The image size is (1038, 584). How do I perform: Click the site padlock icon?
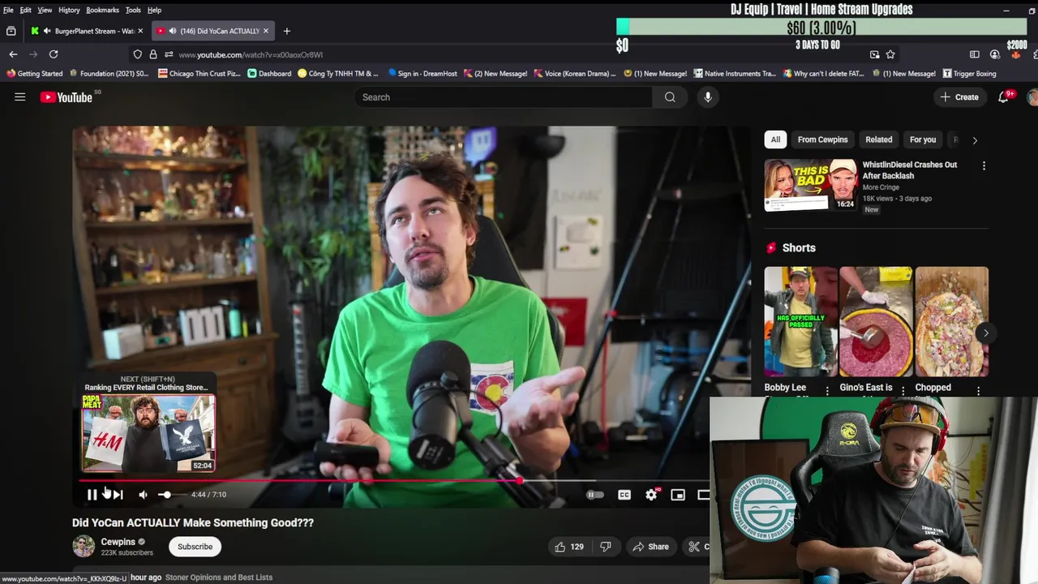click(x=153, y=54)
